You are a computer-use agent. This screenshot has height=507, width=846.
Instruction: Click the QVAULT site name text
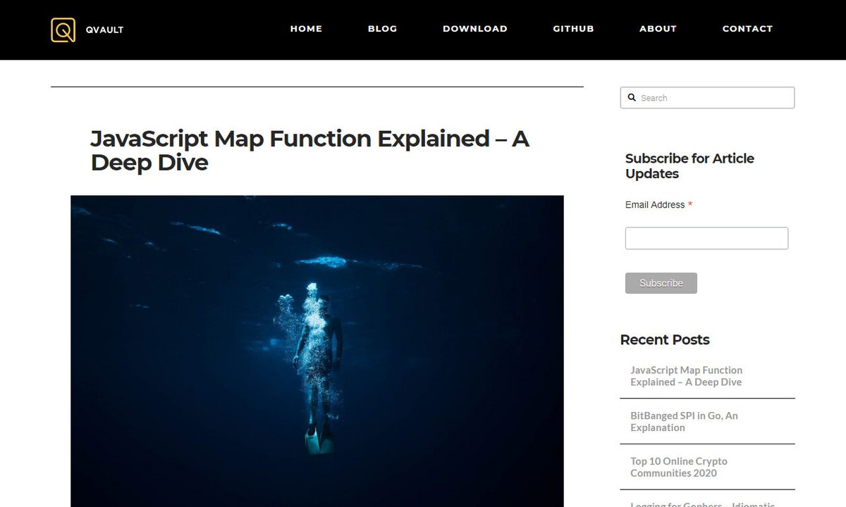point(104,30)
